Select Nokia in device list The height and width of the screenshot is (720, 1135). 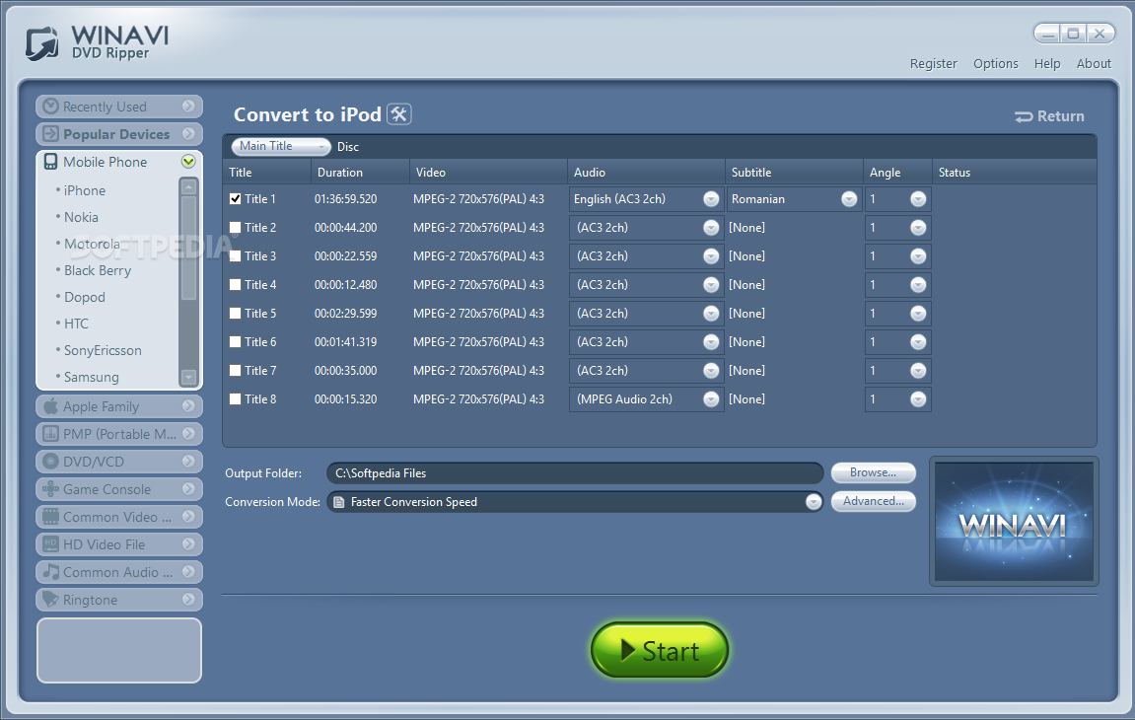81,217
